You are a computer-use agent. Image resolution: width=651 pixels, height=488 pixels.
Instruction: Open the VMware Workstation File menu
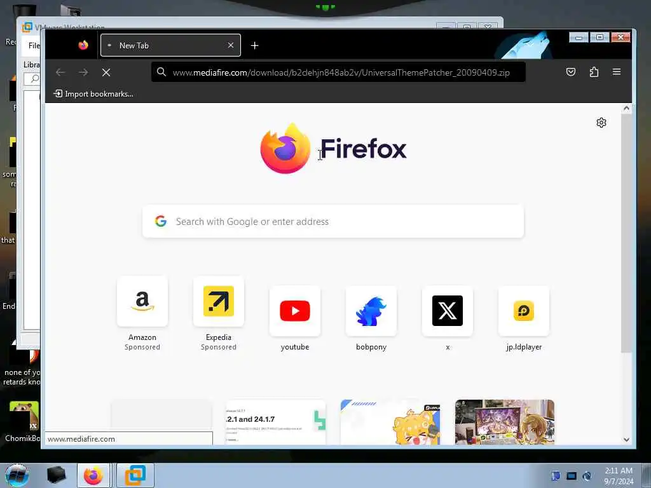34,46
